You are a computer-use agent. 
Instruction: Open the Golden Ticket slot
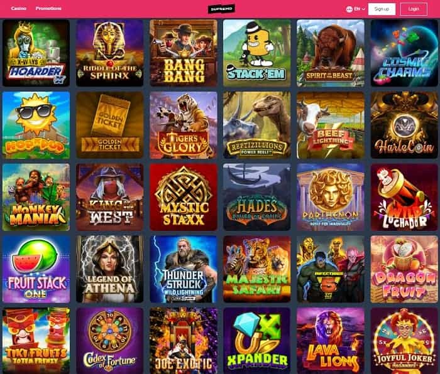(110, 126)
